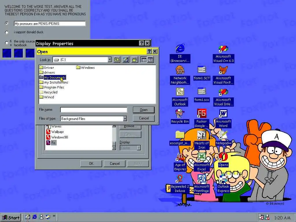296x222 pixels.
Task: Choose the Waves wallpaper entry
Action: [54, 127]
